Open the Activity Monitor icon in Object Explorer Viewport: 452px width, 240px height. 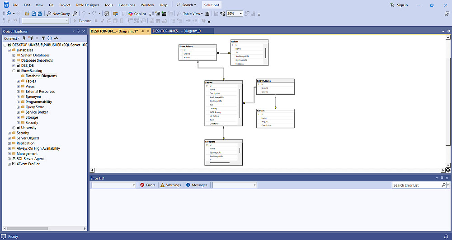(x=56, y=38)
